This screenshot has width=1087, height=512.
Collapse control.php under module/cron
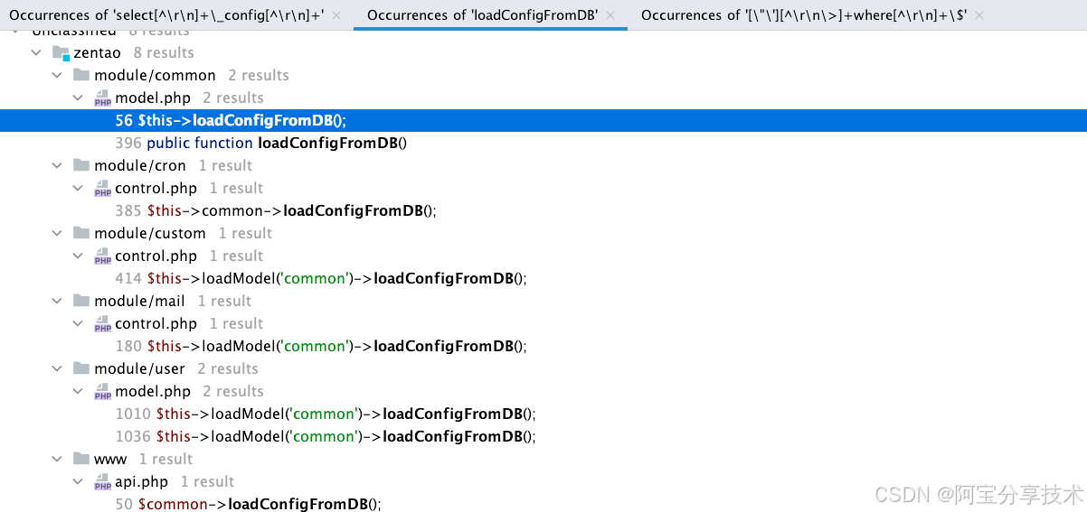click(x=79, y=189)
